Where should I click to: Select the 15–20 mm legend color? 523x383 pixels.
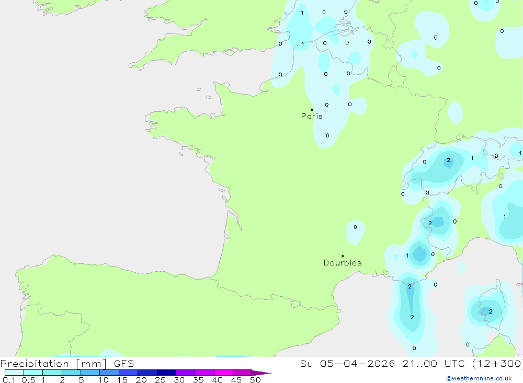(x=129, y=373)
